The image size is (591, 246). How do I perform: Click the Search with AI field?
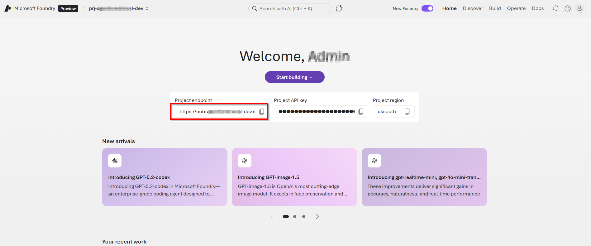coord(290,9)
